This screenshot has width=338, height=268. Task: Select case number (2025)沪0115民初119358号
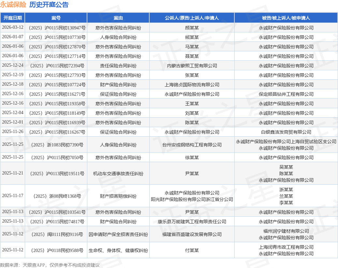pyautogui.click(x=57, y=104)
